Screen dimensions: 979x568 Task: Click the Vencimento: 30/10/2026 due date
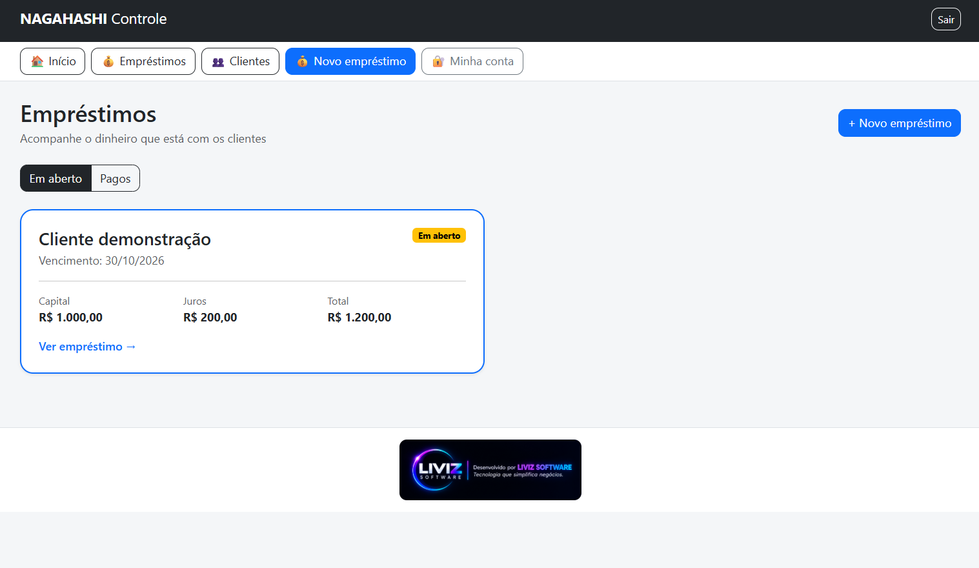coord(101,261)
